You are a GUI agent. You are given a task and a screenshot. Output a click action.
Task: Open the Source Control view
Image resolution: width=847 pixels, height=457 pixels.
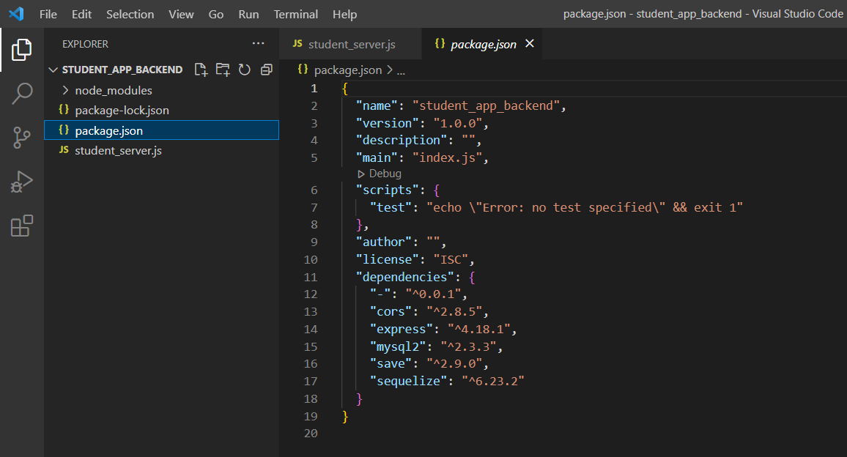click(x=22, y=138)
